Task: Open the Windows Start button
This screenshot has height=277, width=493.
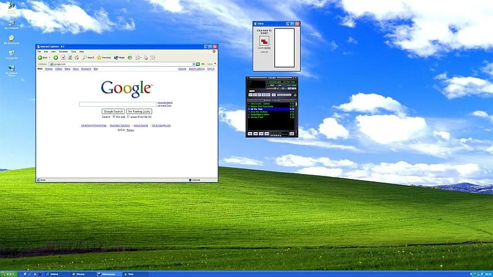Action: (x=9, y=274)
